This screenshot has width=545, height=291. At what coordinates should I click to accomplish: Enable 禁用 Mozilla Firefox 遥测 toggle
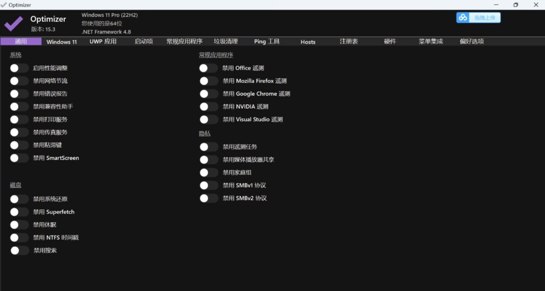click(x=209, y=81)
